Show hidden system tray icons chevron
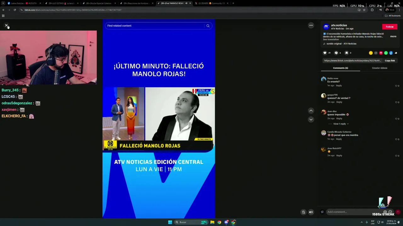This screenshot has height=226, width=403. point(361,222)
